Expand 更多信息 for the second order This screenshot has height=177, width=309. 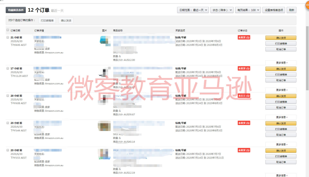(x=281, y=90)
